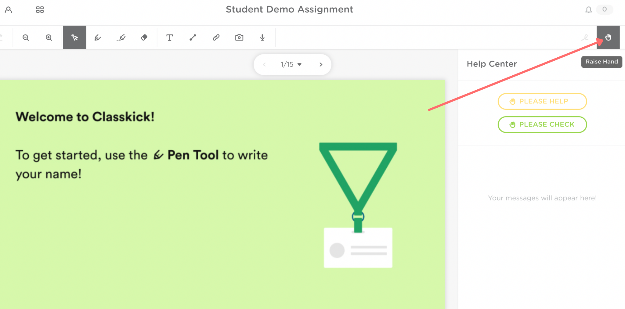Click the zoom out magnifier icon
Screen dimensions: 625x309
pos(26,38)
